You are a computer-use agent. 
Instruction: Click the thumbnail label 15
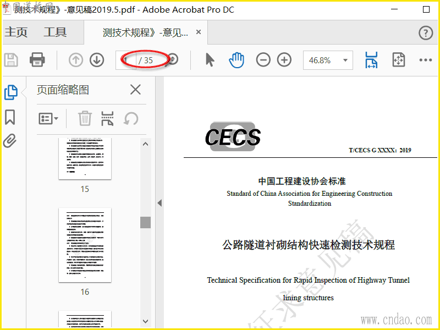[x=85, y=189]
